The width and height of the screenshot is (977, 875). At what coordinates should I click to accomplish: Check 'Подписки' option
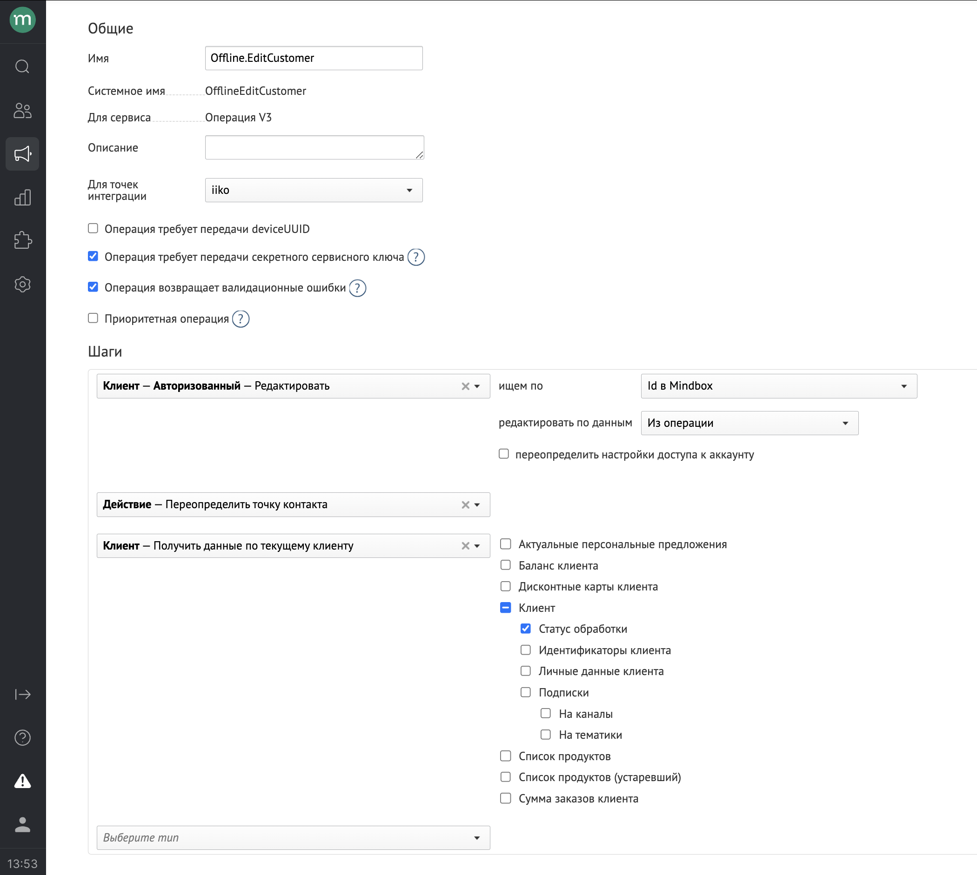point(526,692)
